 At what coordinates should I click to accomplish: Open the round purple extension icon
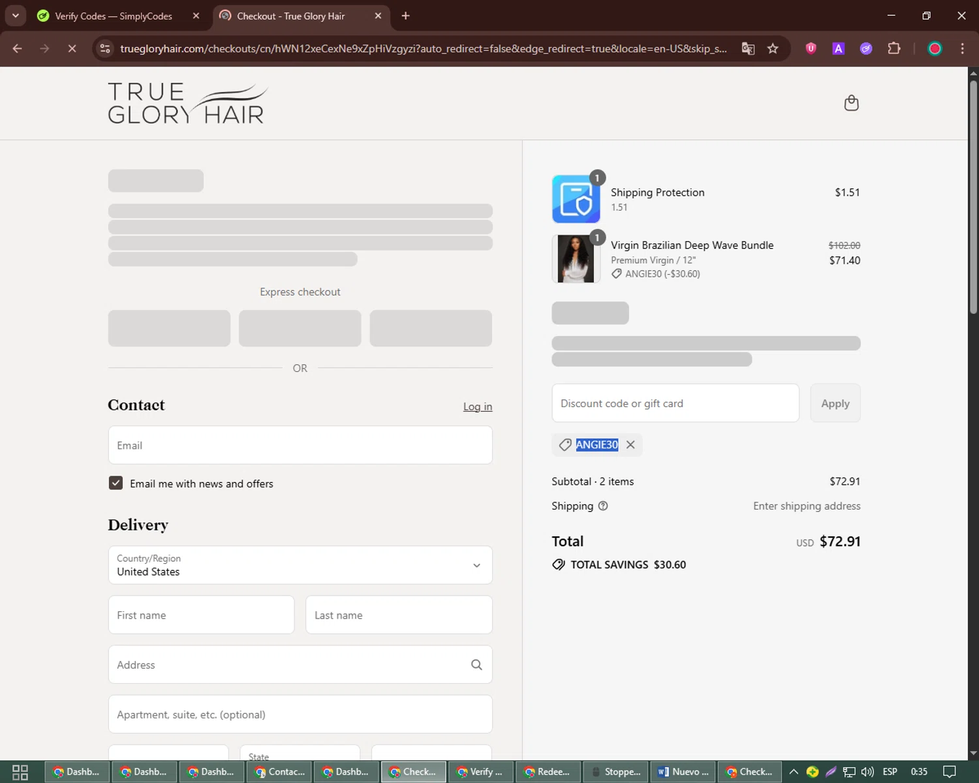866,48
